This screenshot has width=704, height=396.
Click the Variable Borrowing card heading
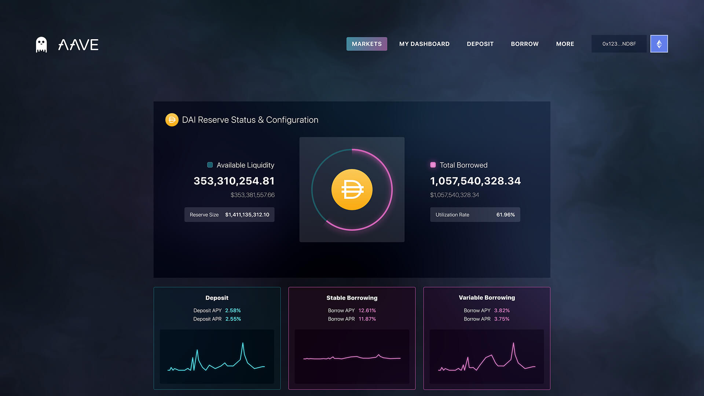[x=487, y=298]
